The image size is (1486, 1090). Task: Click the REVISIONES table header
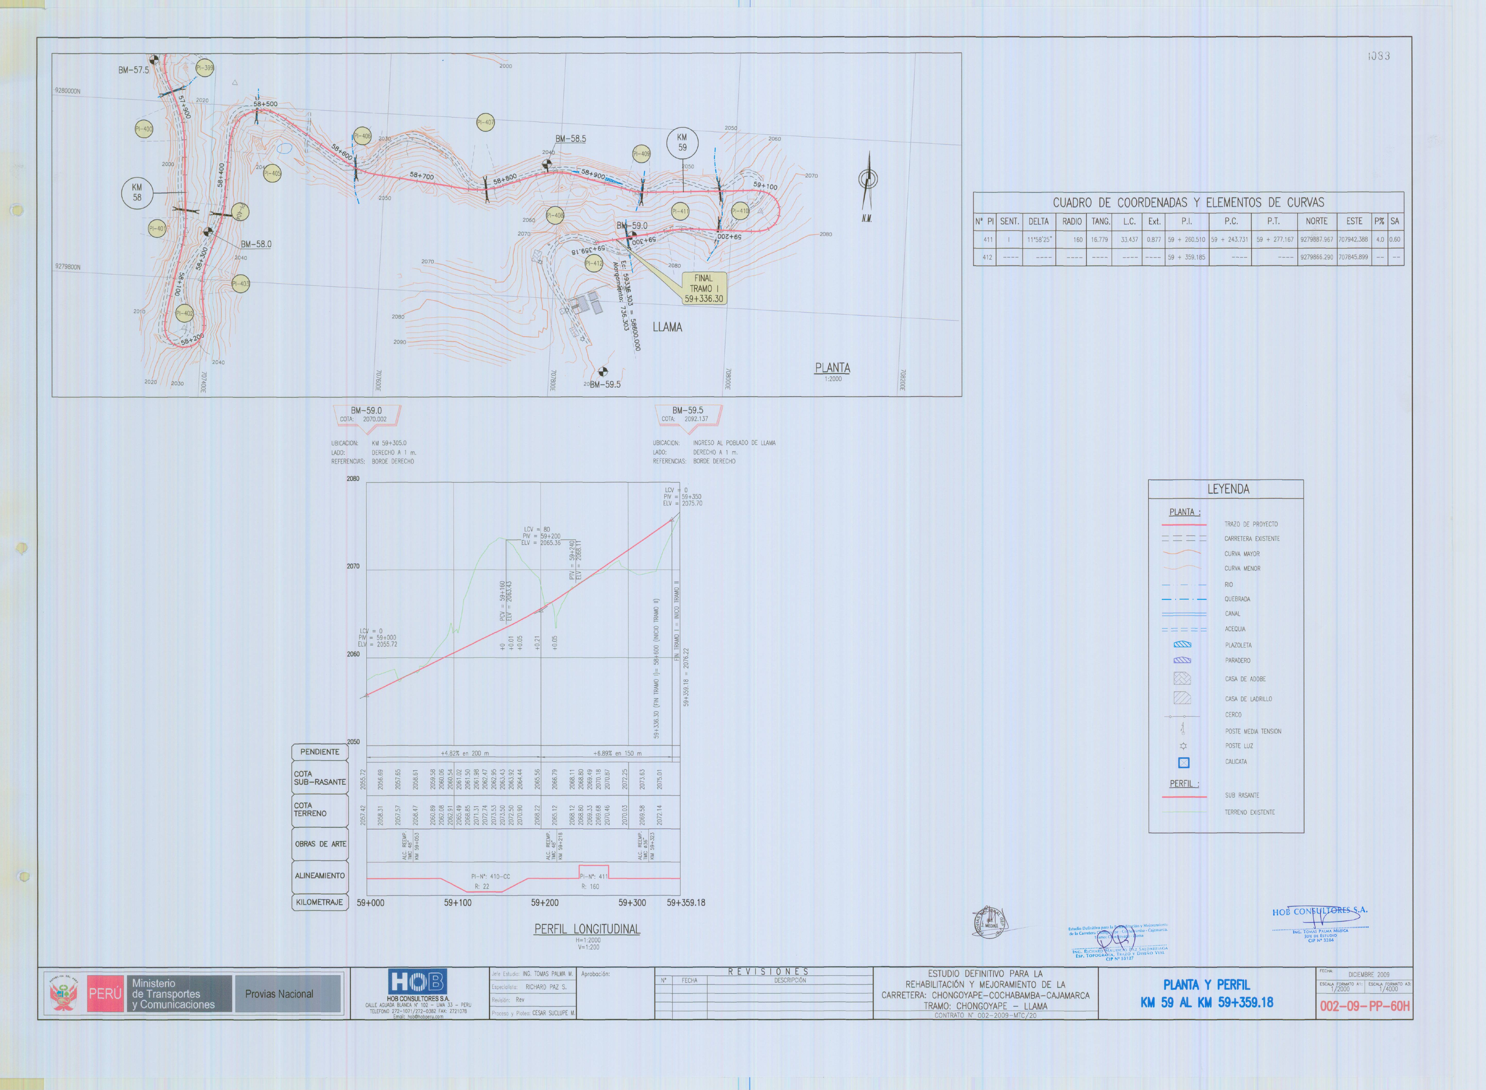point(768,972)
